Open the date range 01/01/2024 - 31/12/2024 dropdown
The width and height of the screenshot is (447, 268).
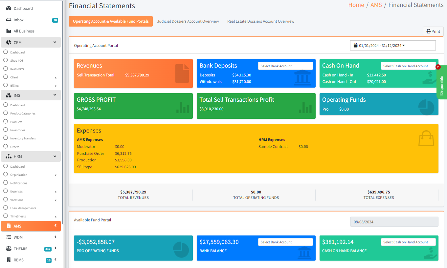[392, 46]
